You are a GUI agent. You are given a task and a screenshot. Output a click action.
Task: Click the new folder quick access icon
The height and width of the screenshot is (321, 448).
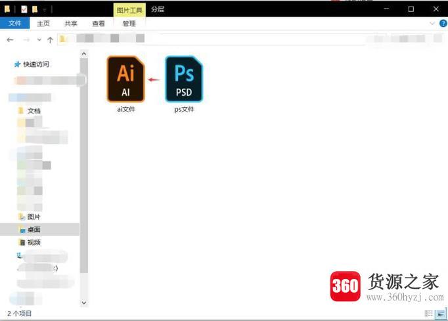pyautogui.click(x=35, y=9)
